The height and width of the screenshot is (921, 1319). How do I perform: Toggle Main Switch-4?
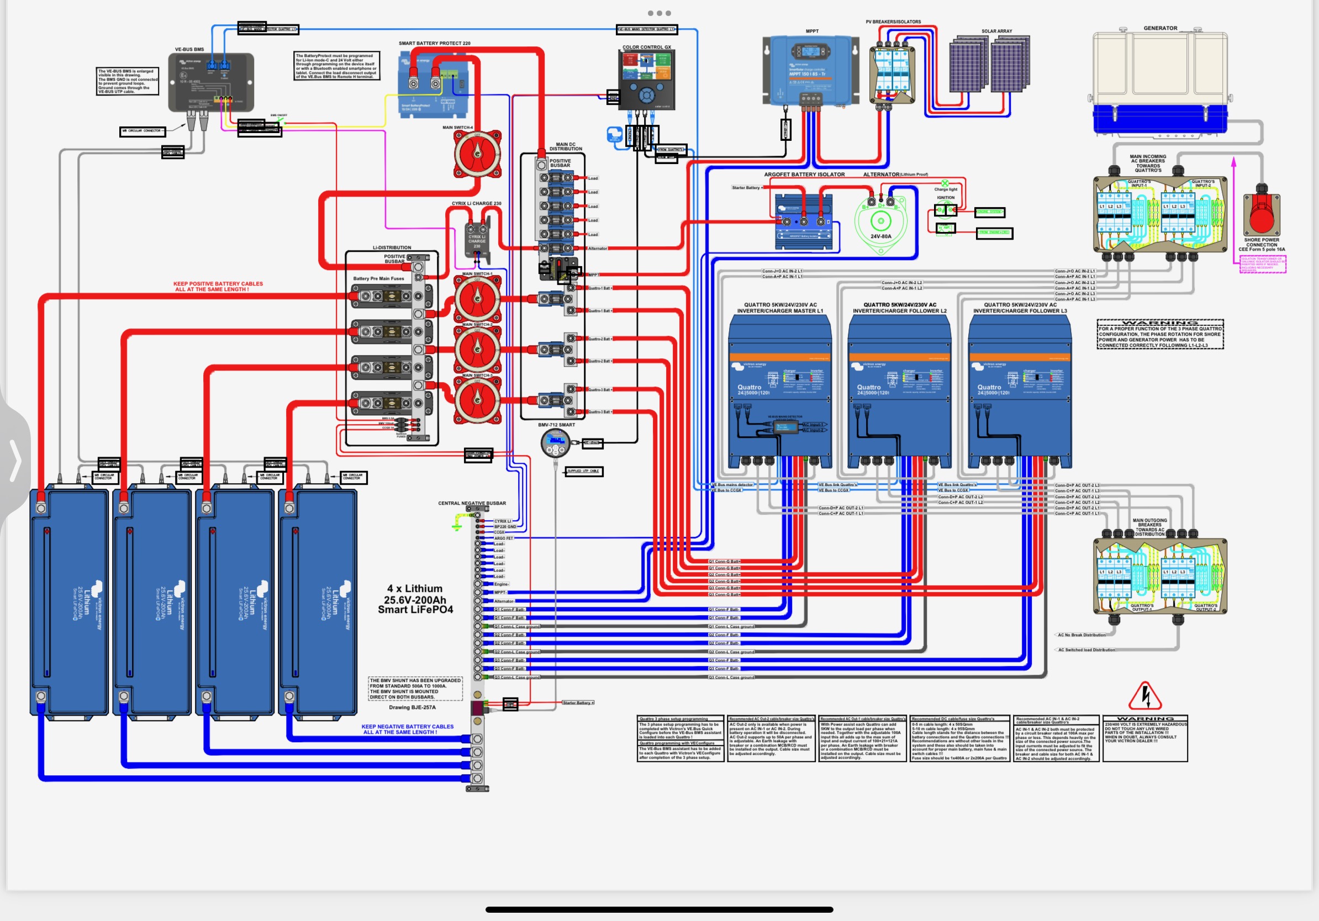tap(477, 154)
